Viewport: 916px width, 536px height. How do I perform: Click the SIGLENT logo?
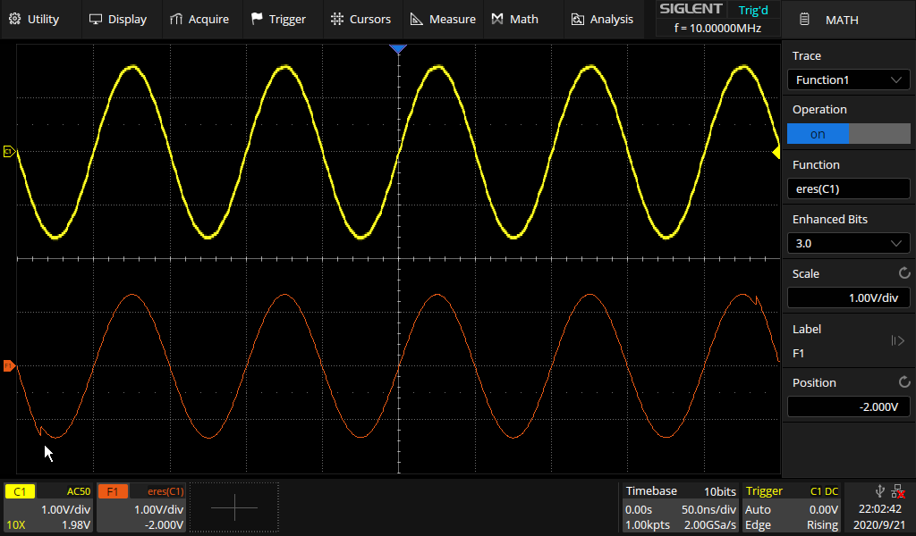click(x=691, y=9)
